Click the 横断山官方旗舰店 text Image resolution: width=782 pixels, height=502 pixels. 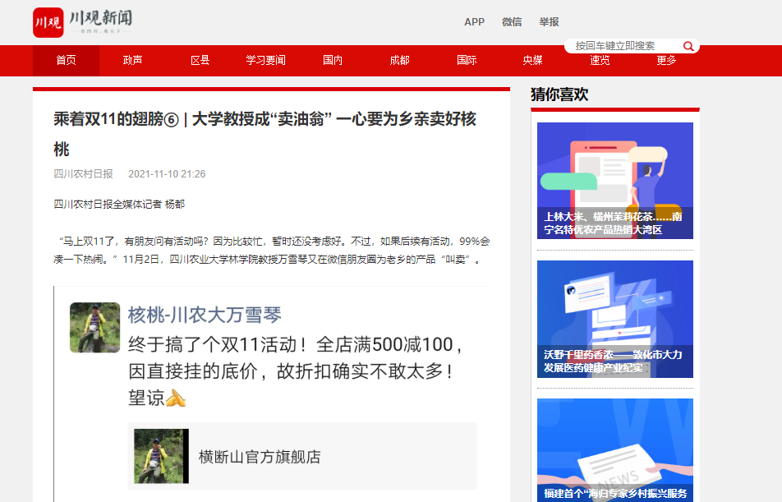click(260, 457)
